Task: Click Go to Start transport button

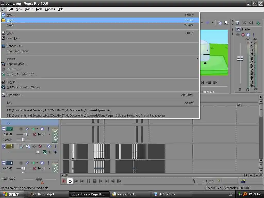Action: pos(101,181)
